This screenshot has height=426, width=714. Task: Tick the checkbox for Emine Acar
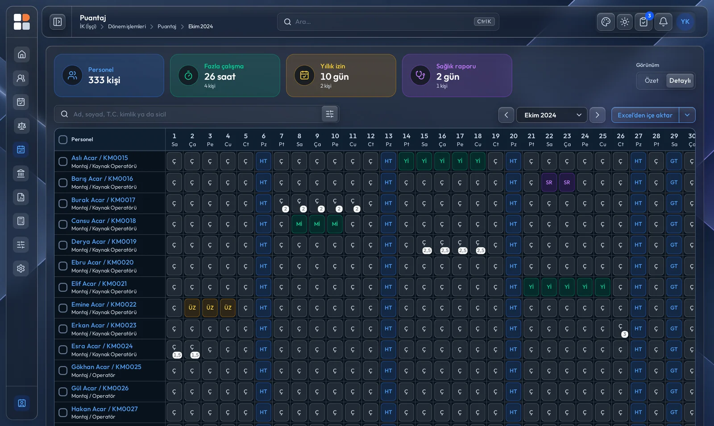pos(63,308)
